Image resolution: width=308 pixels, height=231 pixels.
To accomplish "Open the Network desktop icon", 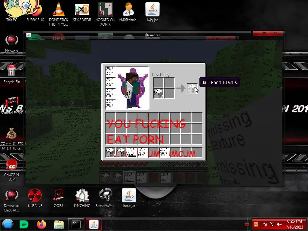I will click(x=12, y=44).
